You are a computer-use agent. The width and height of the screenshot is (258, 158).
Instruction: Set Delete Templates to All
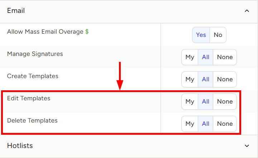pos(206,124)
